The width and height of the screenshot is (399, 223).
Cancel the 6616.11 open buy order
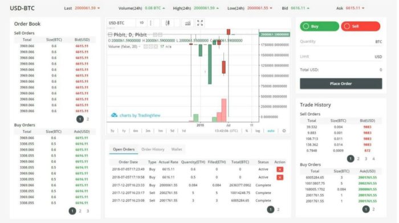click(280, 177)
